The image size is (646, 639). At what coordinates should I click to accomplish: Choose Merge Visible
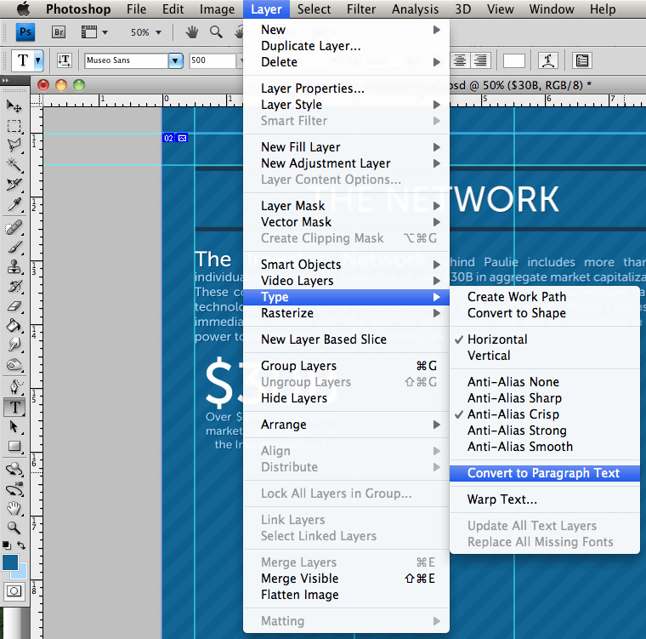pos(346,579)
